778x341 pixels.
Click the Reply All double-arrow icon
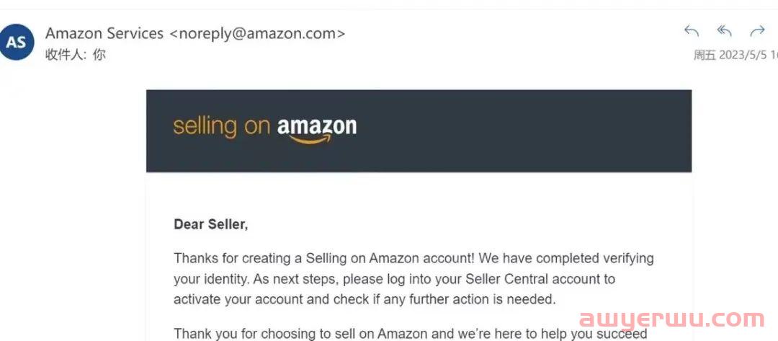pos(725,31)
